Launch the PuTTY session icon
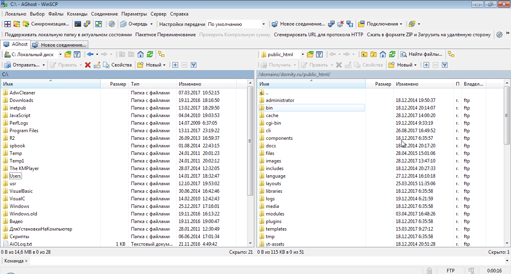 [87, 24]
